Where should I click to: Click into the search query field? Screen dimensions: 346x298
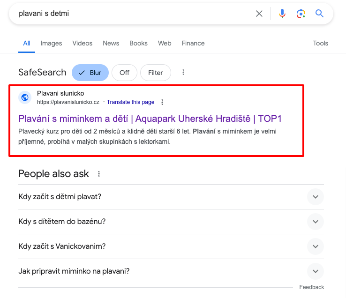coord(131,14)
